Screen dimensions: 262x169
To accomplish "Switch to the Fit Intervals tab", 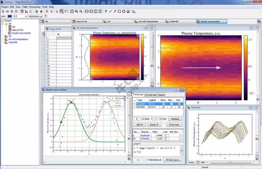I will (x=150, y=95).
